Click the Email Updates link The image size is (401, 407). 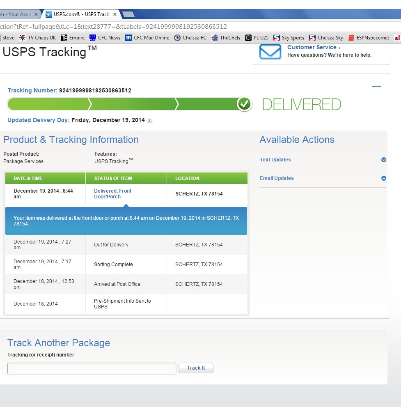click(277, 178)
